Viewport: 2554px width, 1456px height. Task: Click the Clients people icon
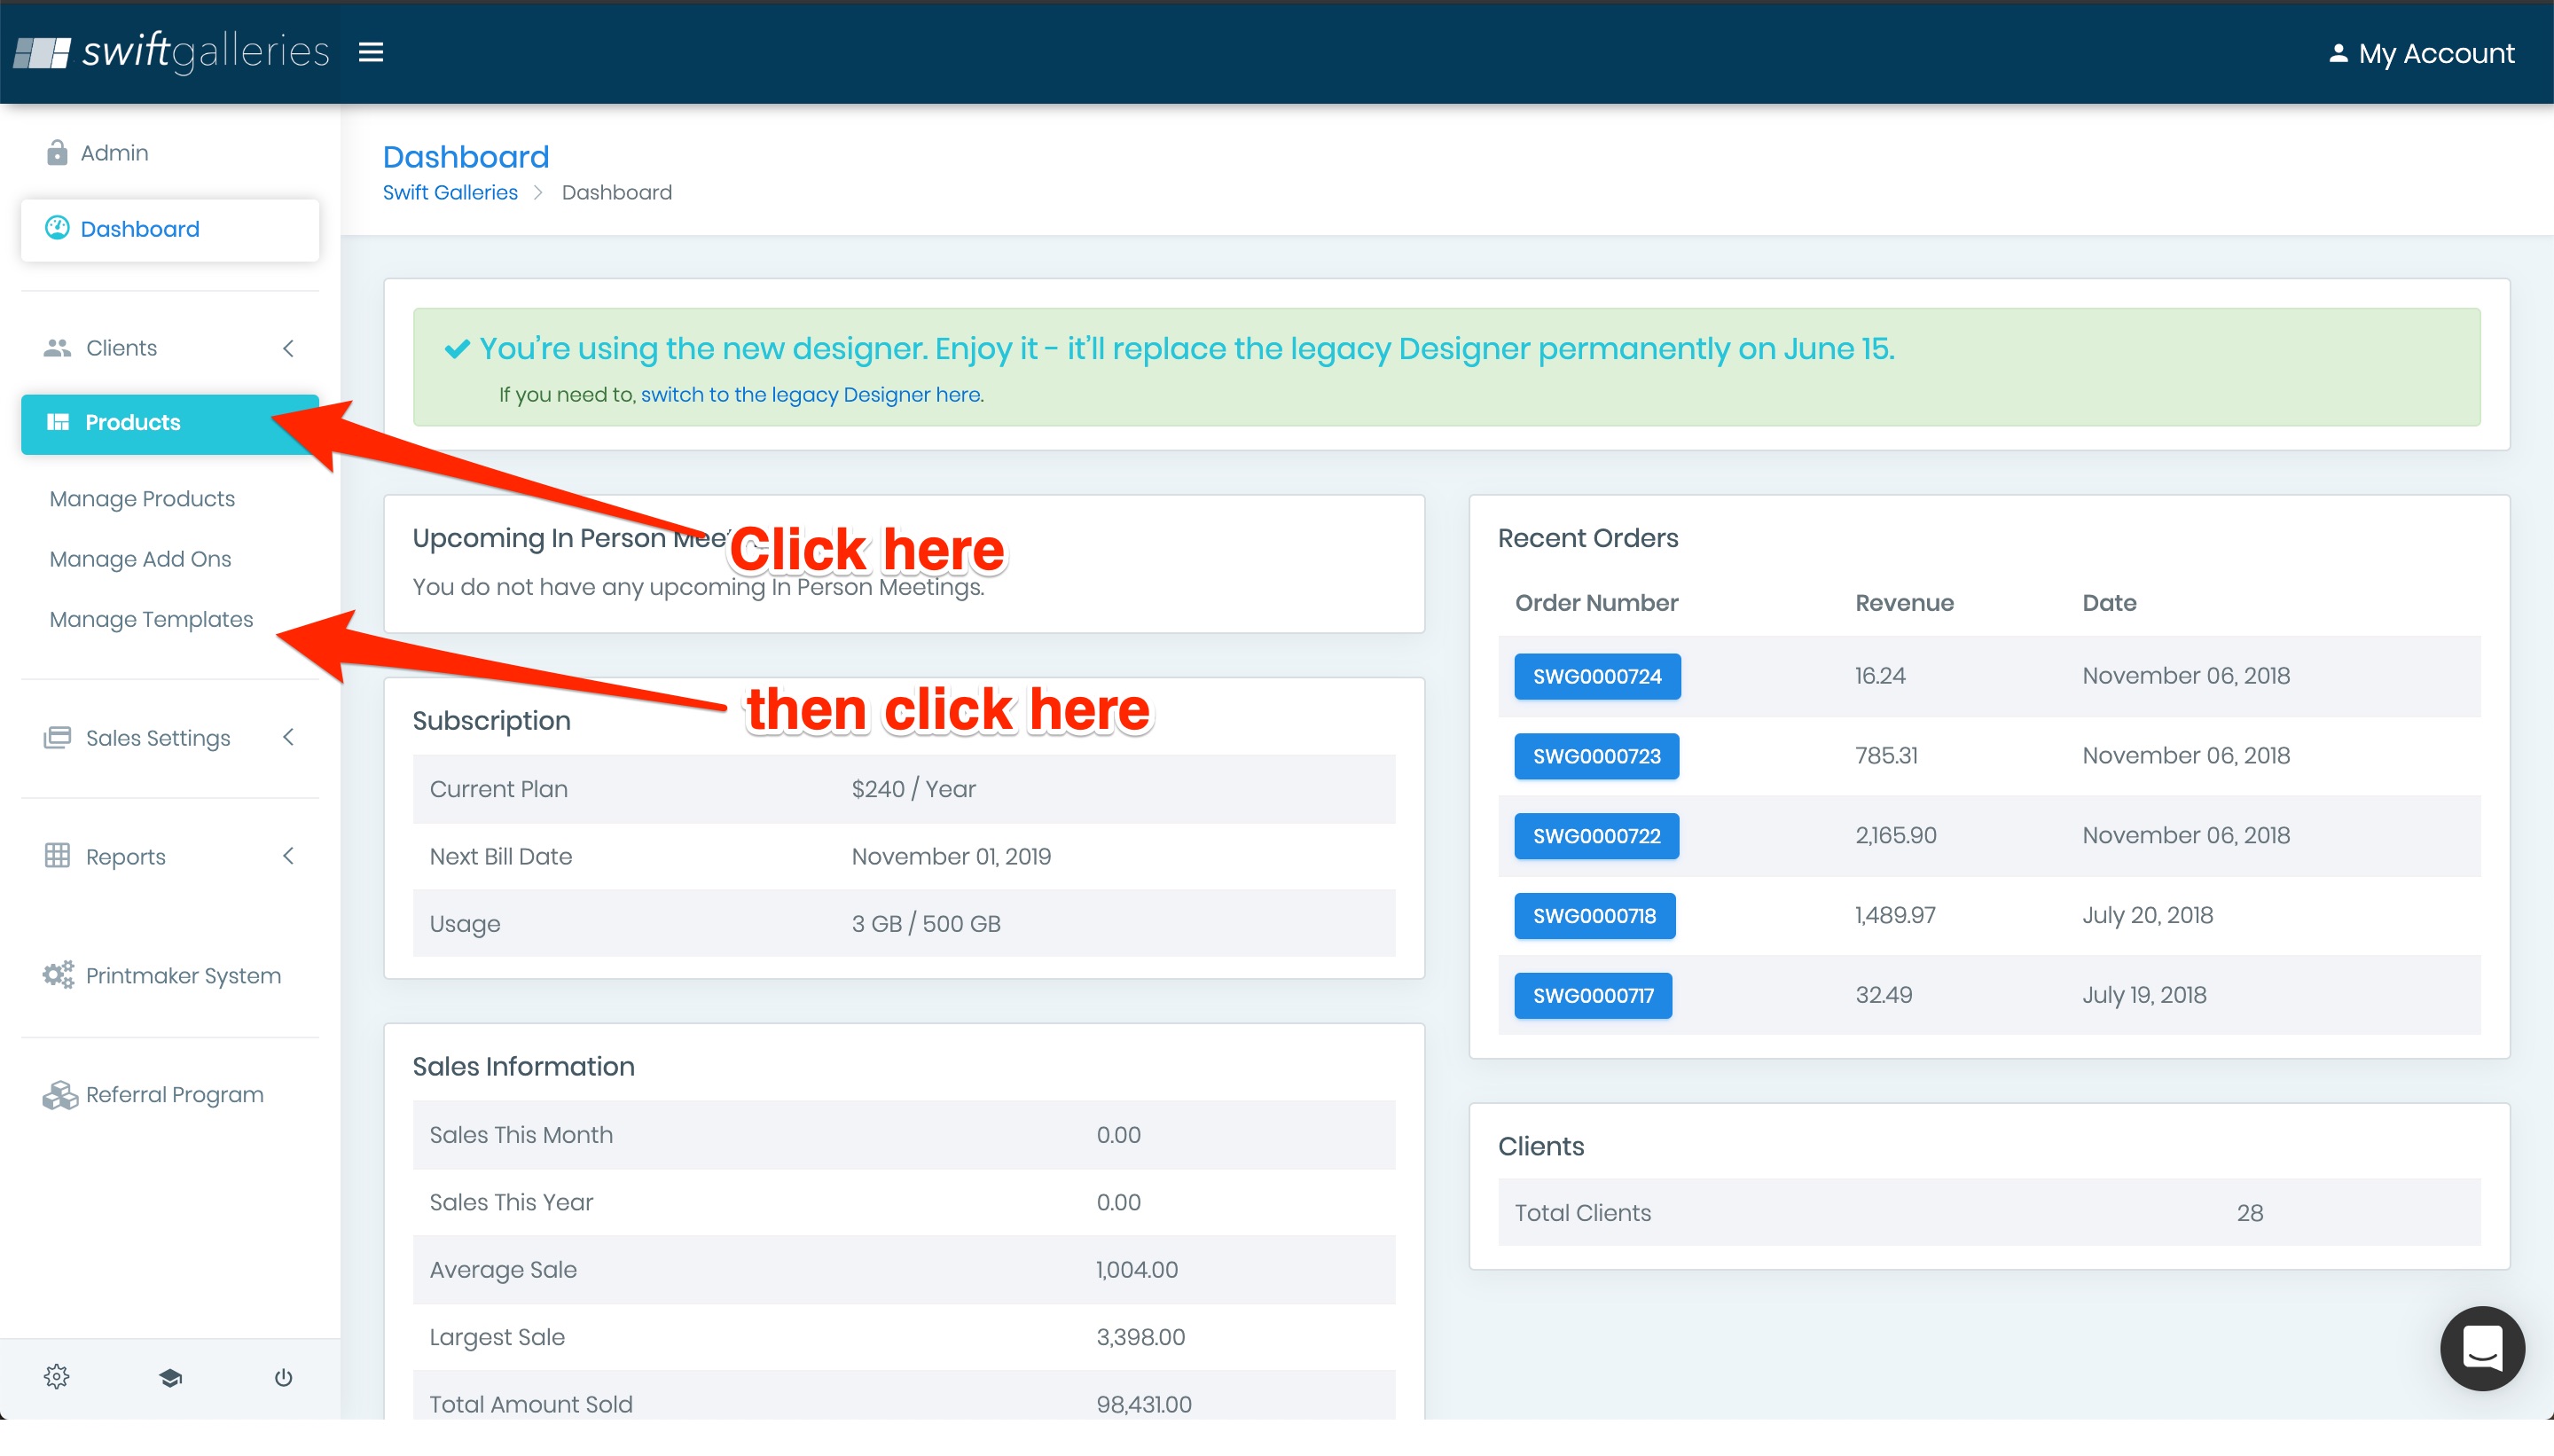pos(57,348)
